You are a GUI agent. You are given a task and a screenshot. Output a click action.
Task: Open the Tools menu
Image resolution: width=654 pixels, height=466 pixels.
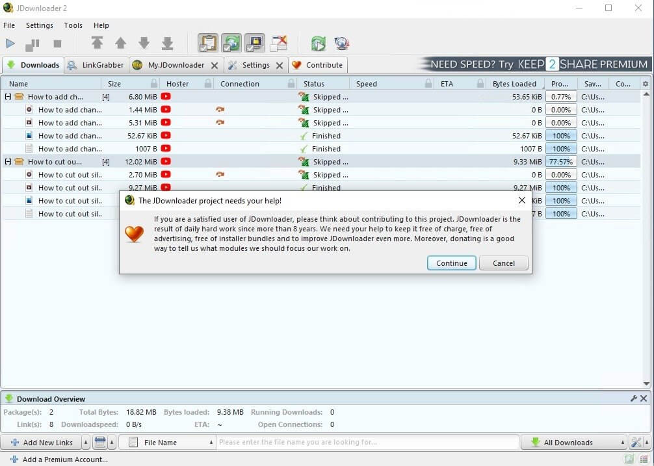73,25
